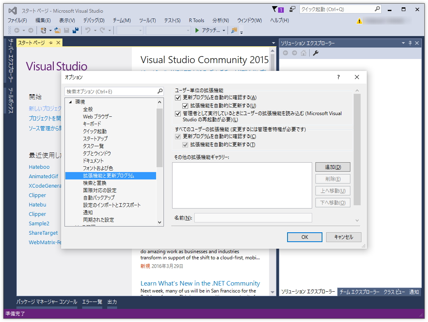Click the Undo toolbar icon

(87, 30)
